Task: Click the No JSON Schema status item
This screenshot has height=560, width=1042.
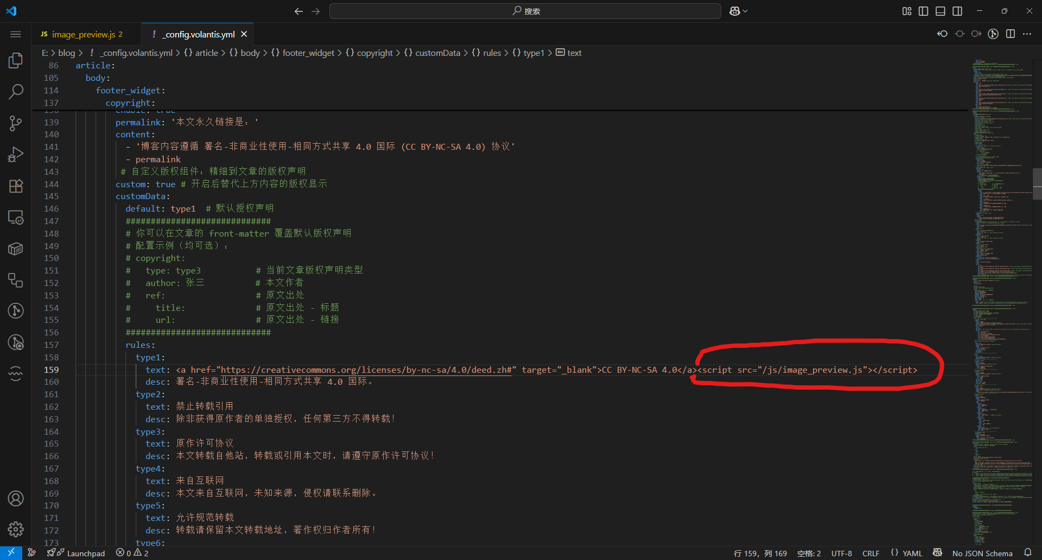Action: [982, 553]
